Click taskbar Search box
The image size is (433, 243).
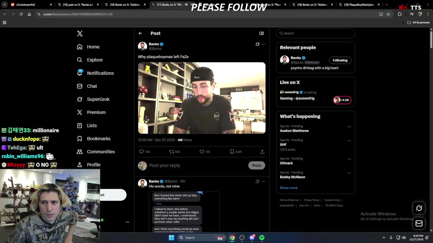tap(201, 238)
